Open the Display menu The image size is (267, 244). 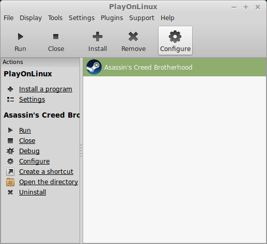click(x=30, y=18)
